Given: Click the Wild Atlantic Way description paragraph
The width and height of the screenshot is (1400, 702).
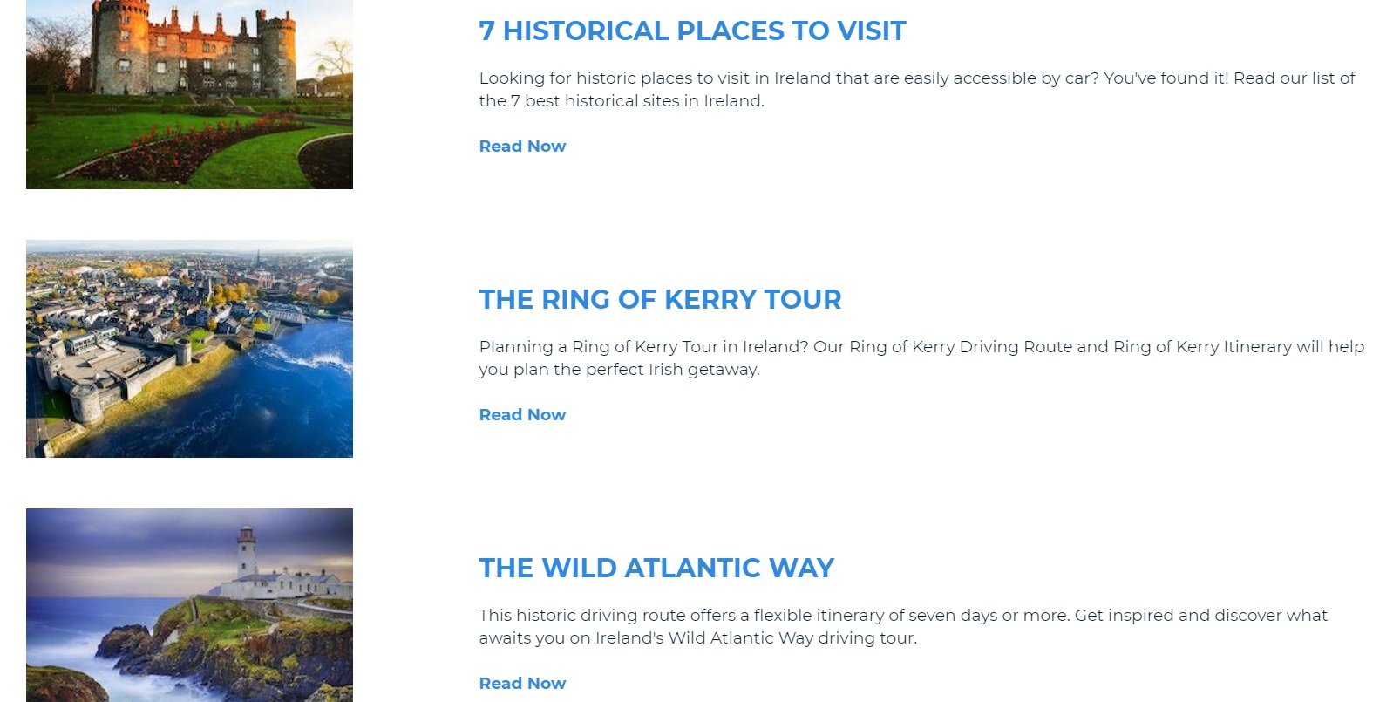Looking at the screenshot, I should (x=902, y=626).
